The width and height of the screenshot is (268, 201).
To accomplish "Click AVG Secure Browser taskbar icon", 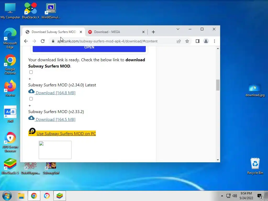I will click(x=47, y=196).
